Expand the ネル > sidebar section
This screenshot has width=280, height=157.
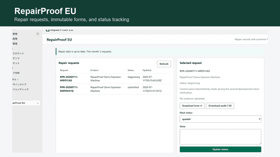point(15,80)
